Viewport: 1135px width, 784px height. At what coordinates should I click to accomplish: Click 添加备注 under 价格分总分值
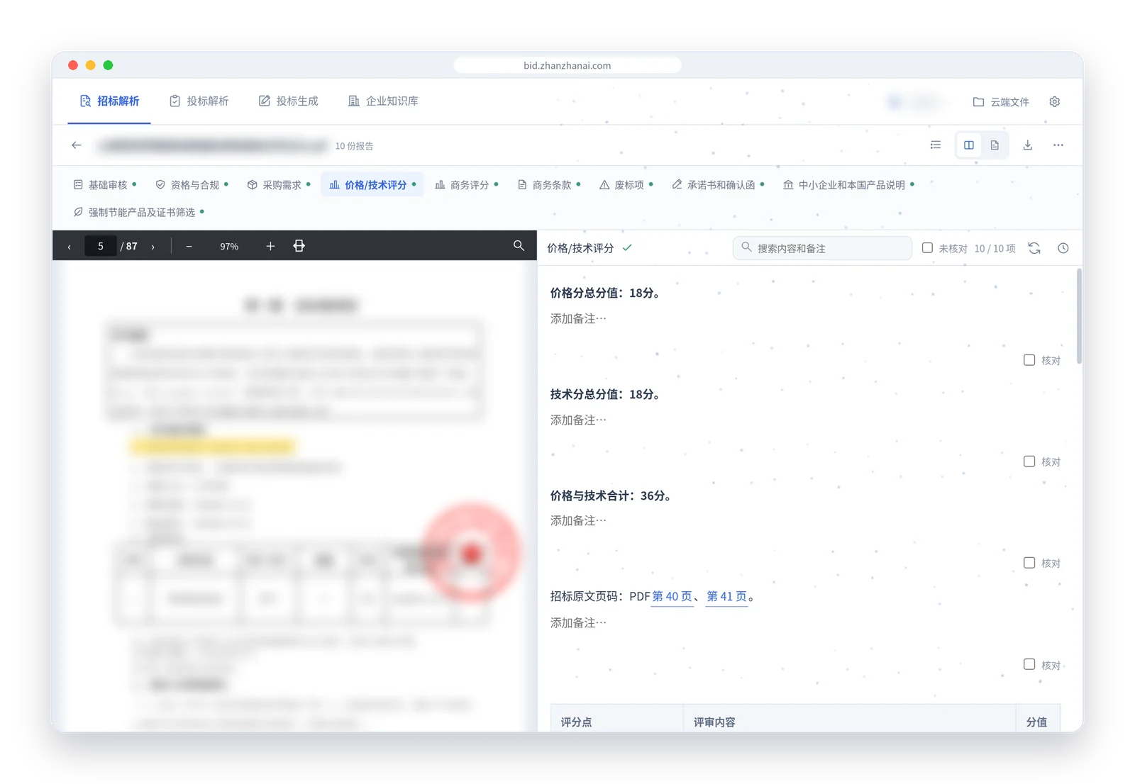pos(578,319)
